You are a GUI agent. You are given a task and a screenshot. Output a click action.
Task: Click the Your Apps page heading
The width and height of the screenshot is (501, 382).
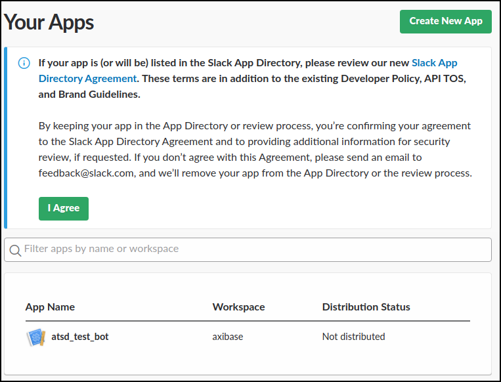tap(49, 22)
